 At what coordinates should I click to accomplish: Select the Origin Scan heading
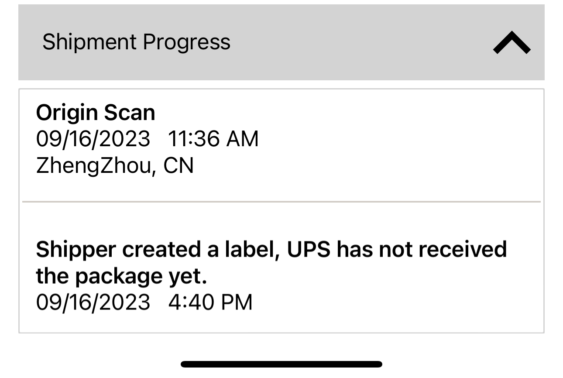[x=96, y=113]
